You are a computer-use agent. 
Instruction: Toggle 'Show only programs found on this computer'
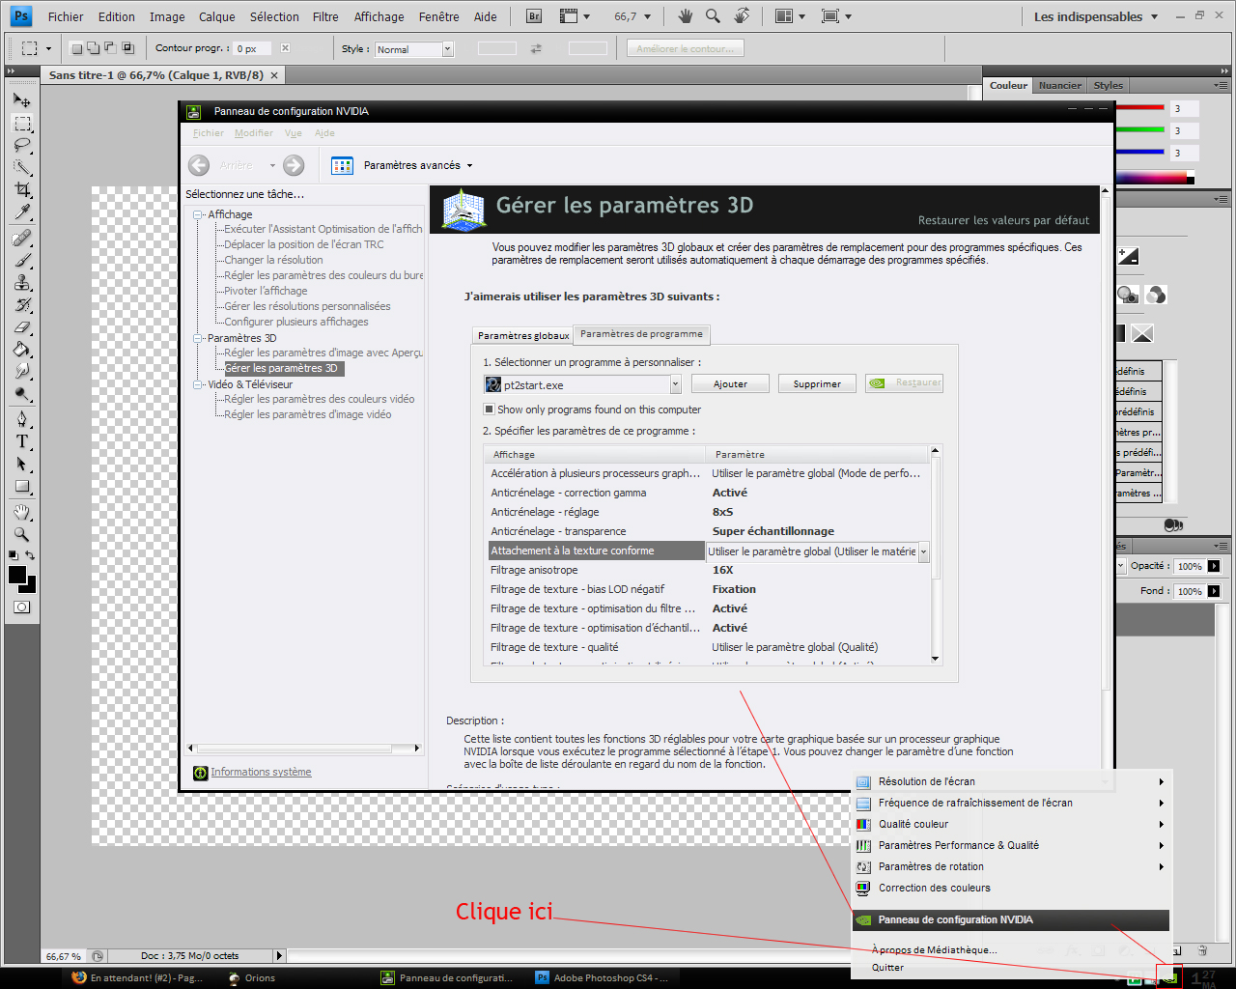point(490,410)
